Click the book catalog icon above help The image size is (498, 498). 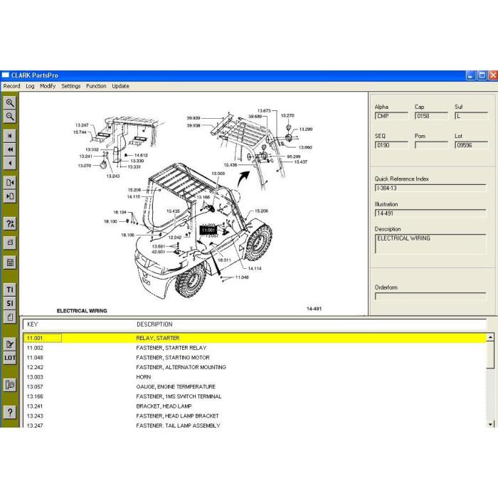10,385
